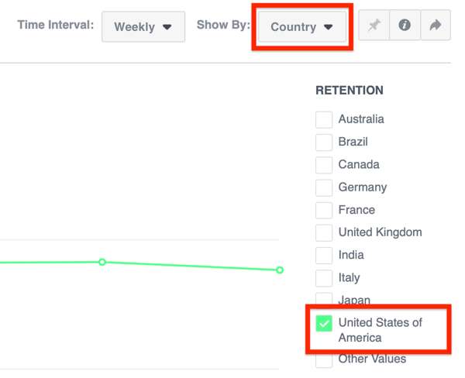Tick the Canada checkbox
Viewport: 465px width, 378px height.
pos(324,165)
